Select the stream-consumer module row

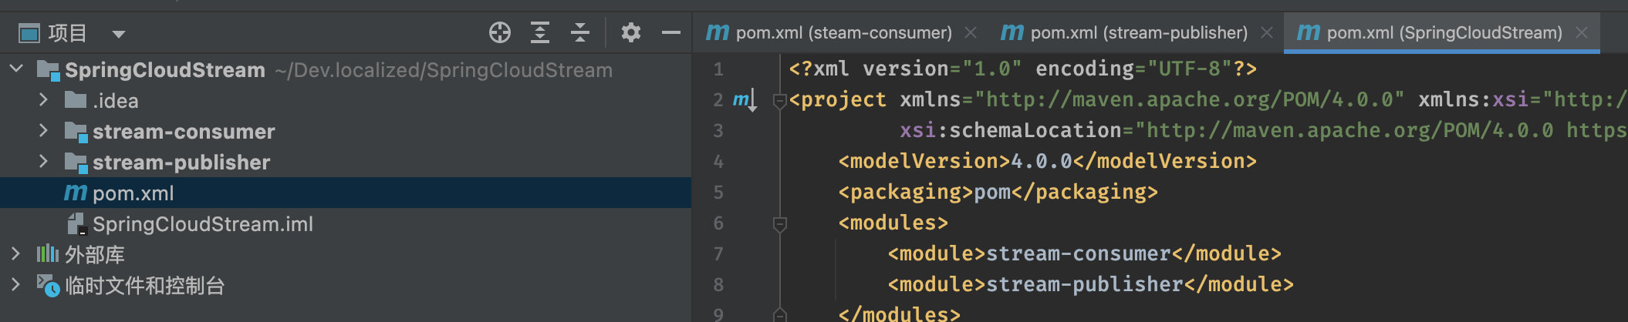tap(346, 131)
